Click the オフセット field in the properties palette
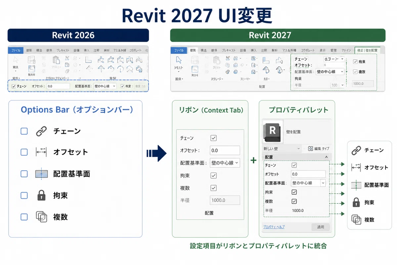The height and width of the screenshot is (265, 397). 308,174
